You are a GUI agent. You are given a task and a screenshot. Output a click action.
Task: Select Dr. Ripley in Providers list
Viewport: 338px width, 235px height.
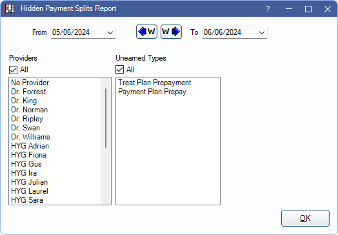point(55,119)
